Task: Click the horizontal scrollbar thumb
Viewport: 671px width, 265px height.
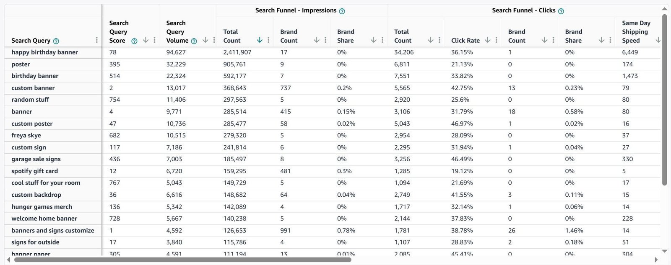Action: pyautogui.click(x=182, y=260)
